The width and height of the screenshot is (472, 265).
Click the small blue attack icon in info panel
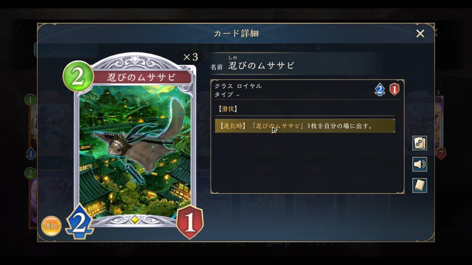(380, 90)
